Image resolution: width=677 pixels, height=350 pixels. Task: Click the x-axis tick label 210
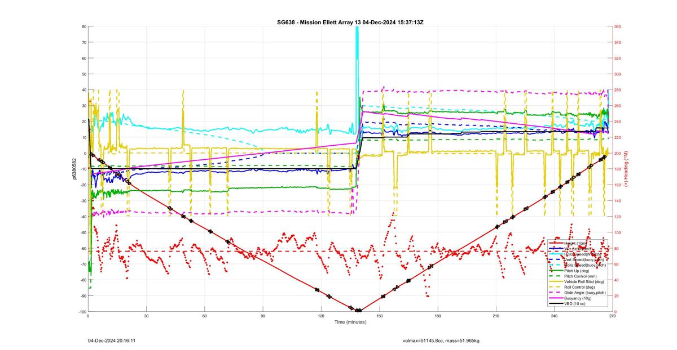pyautogui.click(x=496, y=316)
